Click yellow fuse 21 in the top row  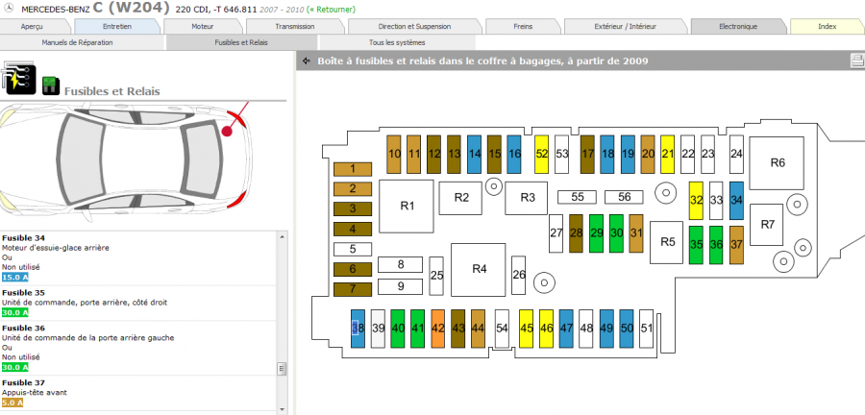click(668, 155)
